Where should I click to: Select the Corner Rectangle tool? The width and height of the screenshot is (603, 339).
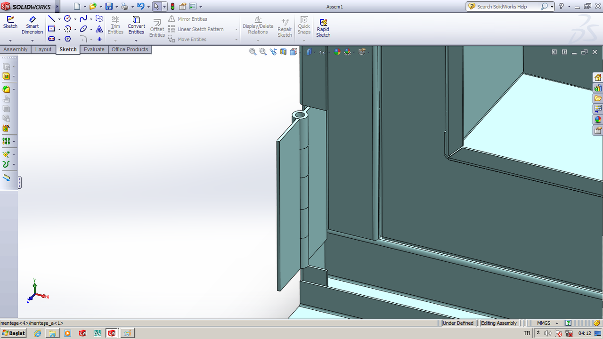[x=51, y=29]
